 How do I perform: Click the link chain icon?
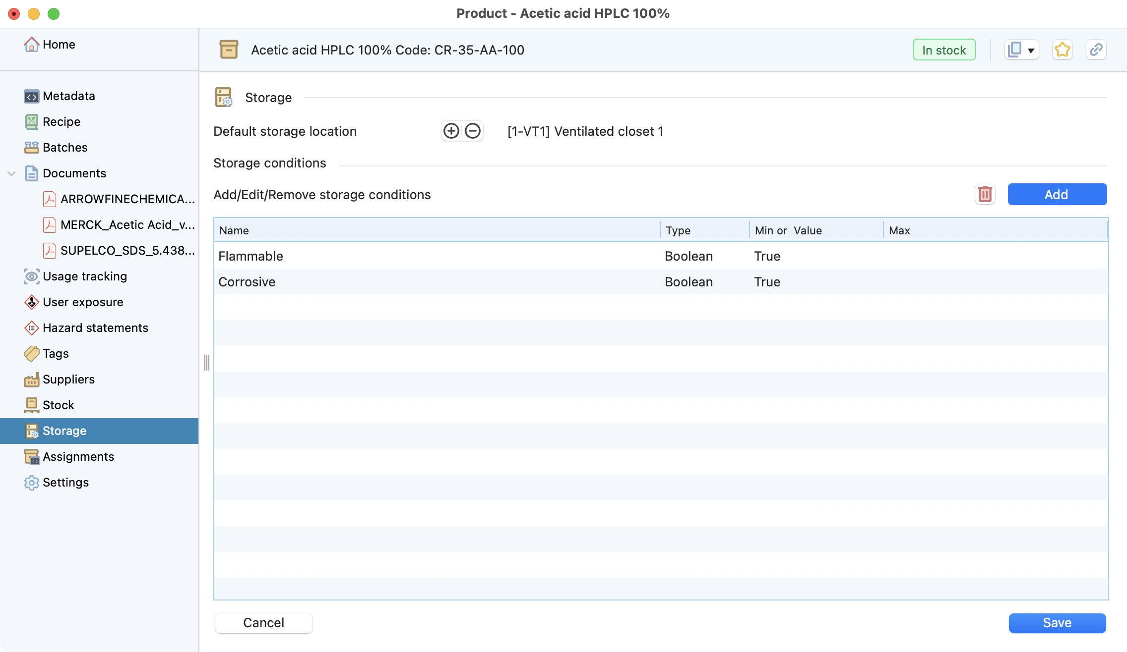click(x=1096, y=50)
